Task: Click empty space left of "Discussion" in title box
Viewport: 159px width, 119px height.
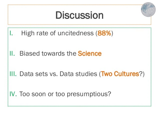Action: [x=30, y=15]
